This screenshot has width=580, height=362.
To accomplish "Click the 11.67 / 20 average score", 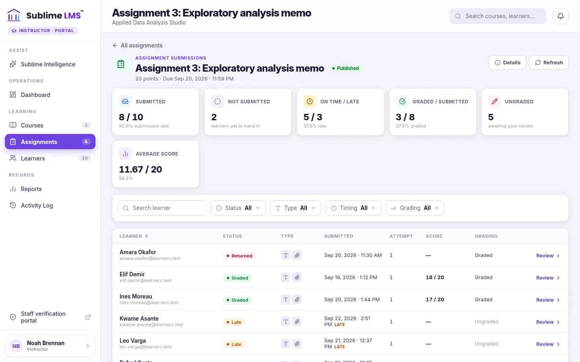I will click(141, 169).
